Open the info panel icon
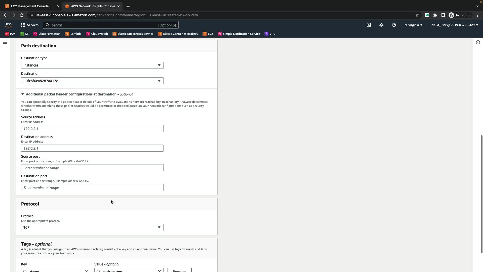The height and width of the screenshot is (272, 483). [x=478, y=42]
